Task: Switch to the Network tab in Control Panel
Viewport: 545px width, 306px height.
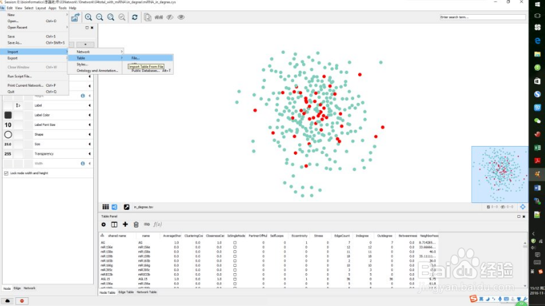Action: tap(30, 288)
